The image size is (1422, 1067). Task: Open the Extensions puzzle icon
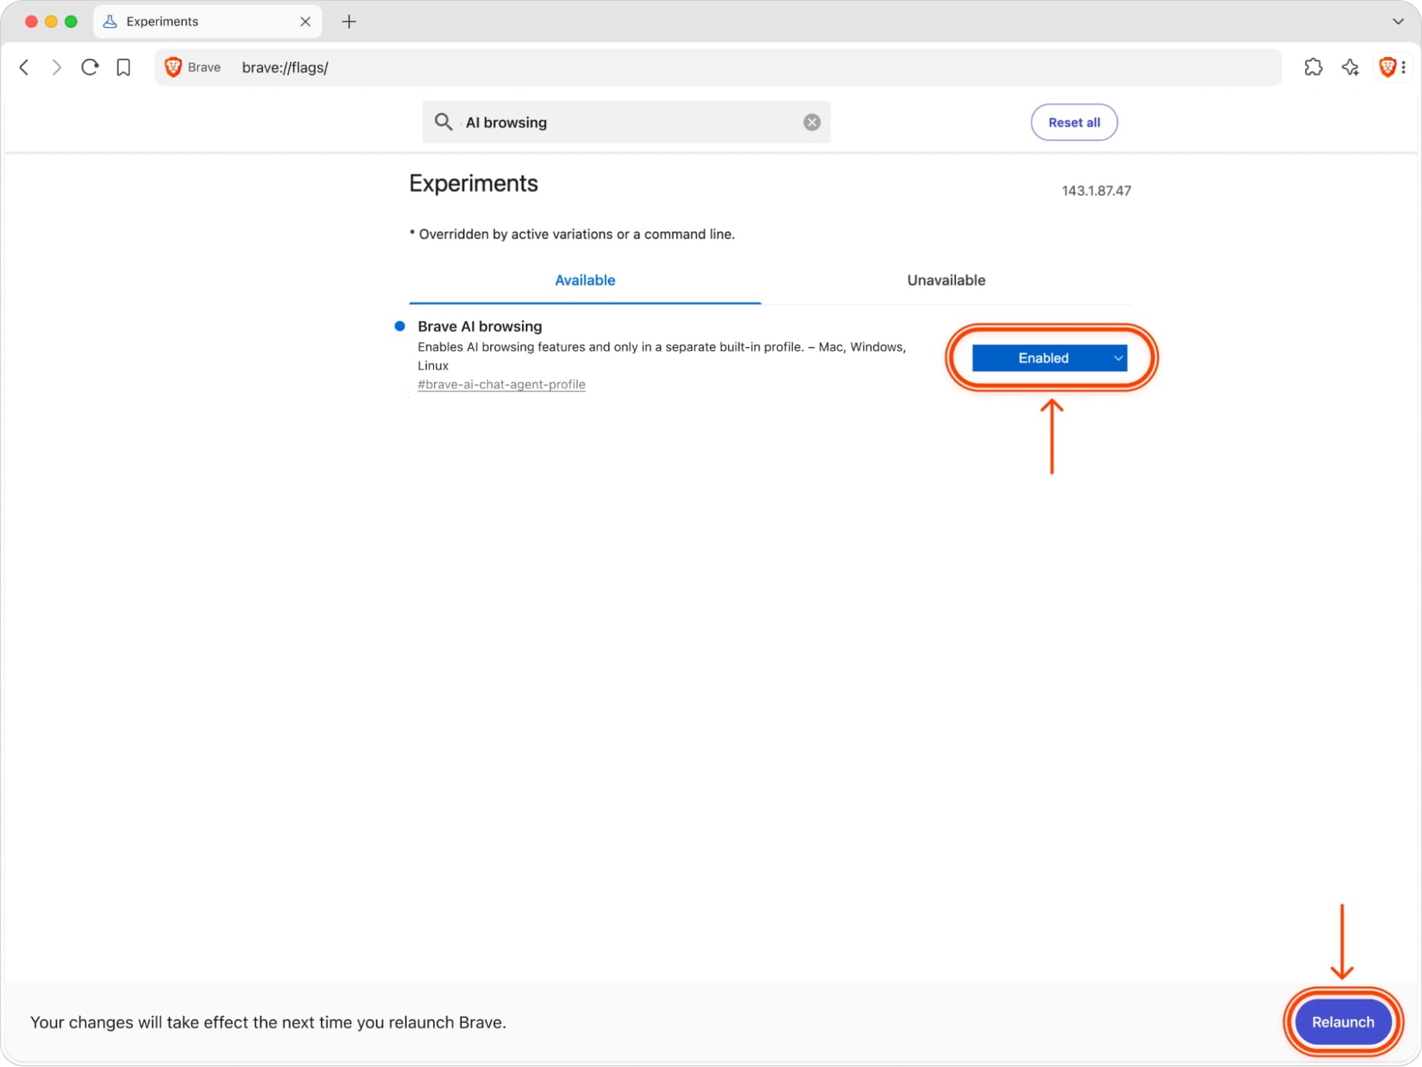tap(1313, 68)
